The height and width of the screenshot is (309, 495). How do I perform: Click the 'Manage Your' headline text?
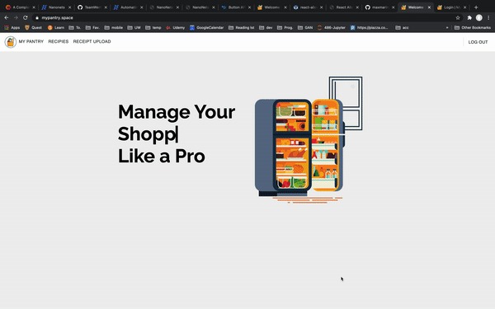pos(177,112)
